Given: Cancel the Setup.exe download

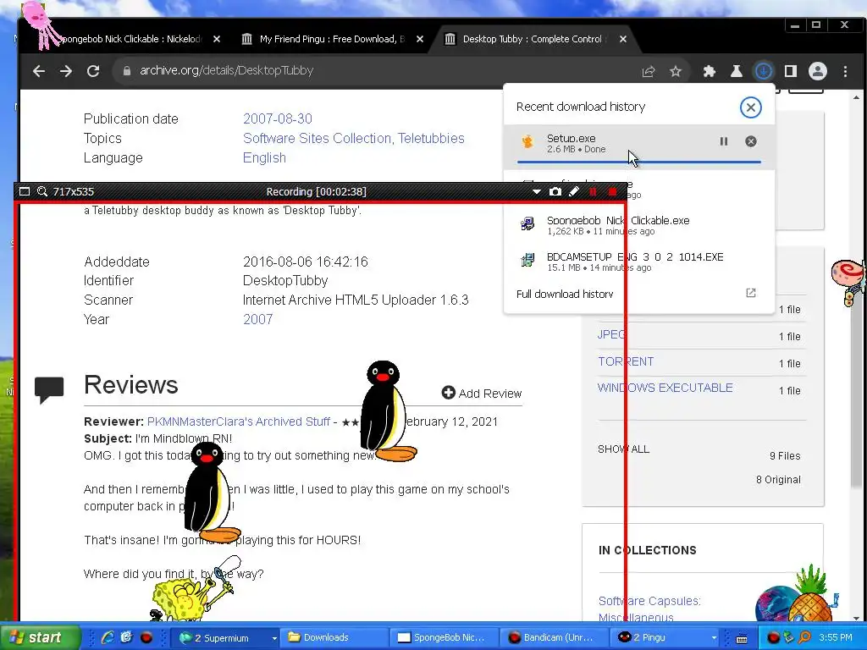Looking at the screenshot, I should pyautogui.click(x=750, y=141).
